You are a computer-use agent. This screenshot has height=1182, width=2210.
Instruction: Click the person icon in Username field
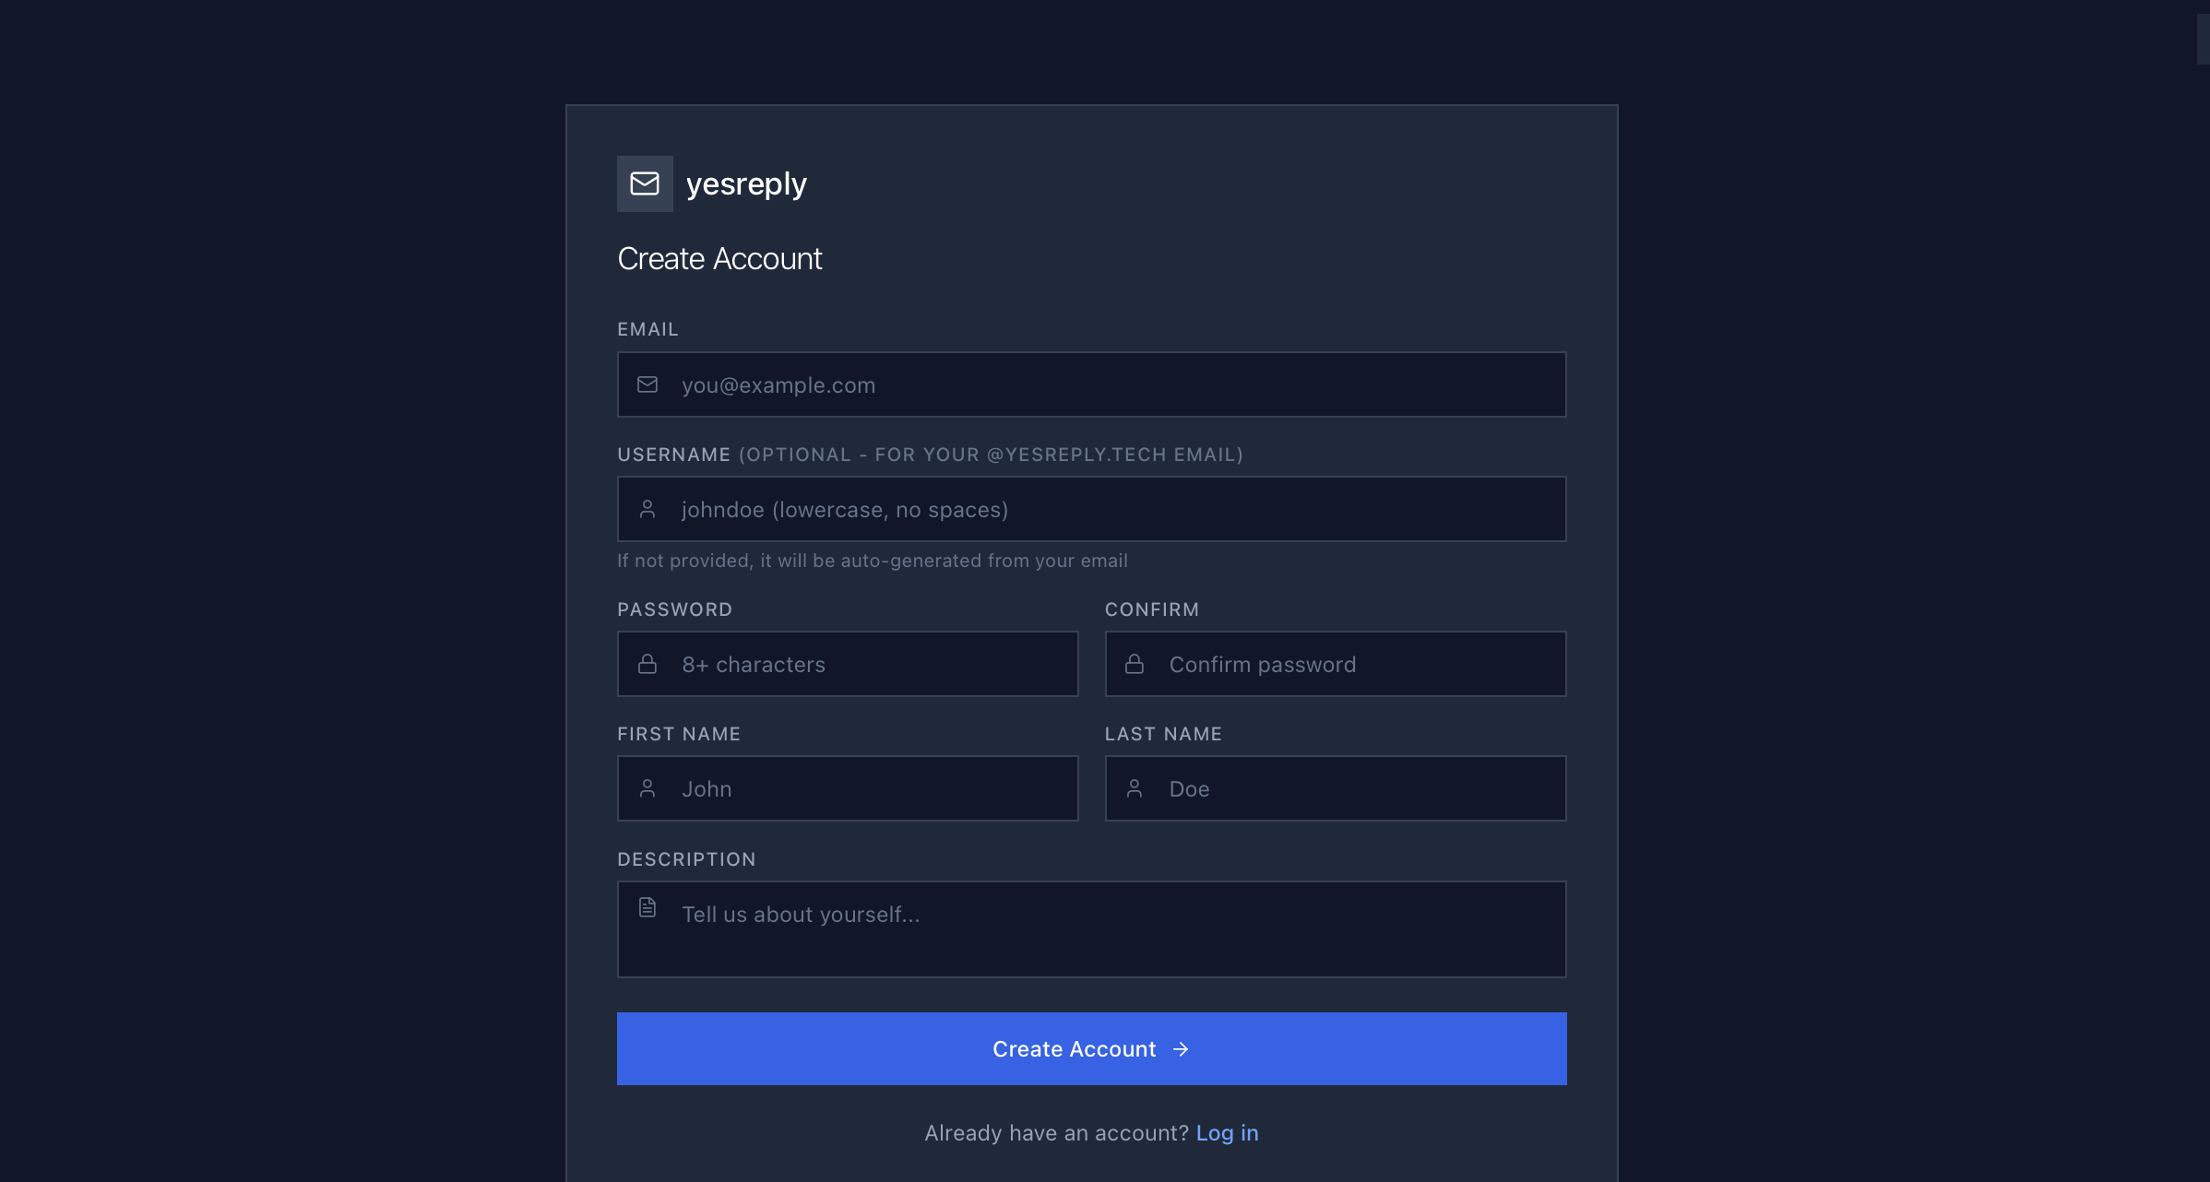pyautogui.click(x=648, y=509)
